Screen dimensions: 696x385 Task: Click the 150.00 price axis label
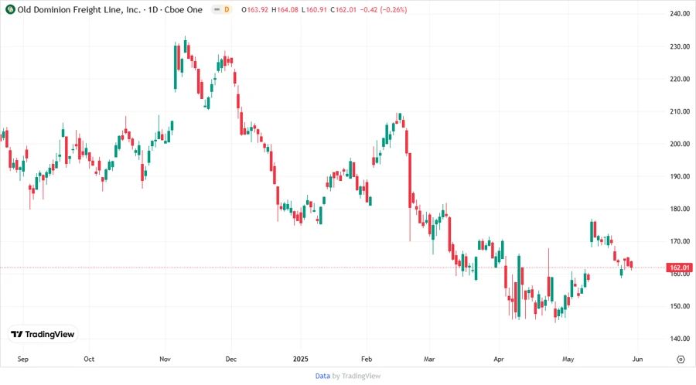pyautogui.click(x=680, y=306)
